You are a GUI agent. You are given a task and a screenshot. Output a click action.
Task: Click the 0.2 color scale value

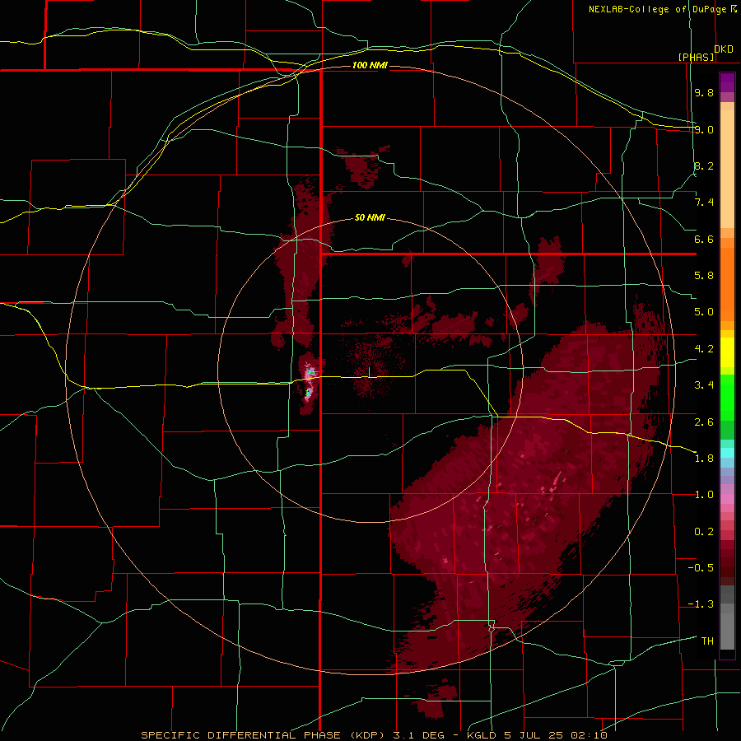[704, 532]
